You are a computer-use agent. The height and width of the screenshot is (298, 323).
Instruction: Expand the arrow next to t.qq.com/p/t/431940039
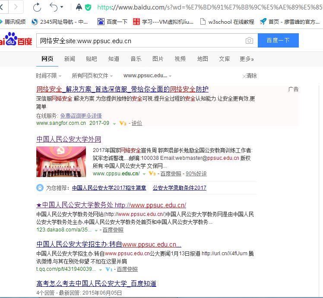point(100,270)
